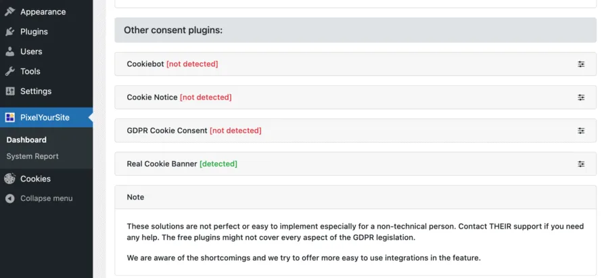Click the Other consent plugins header

point(173,30)
